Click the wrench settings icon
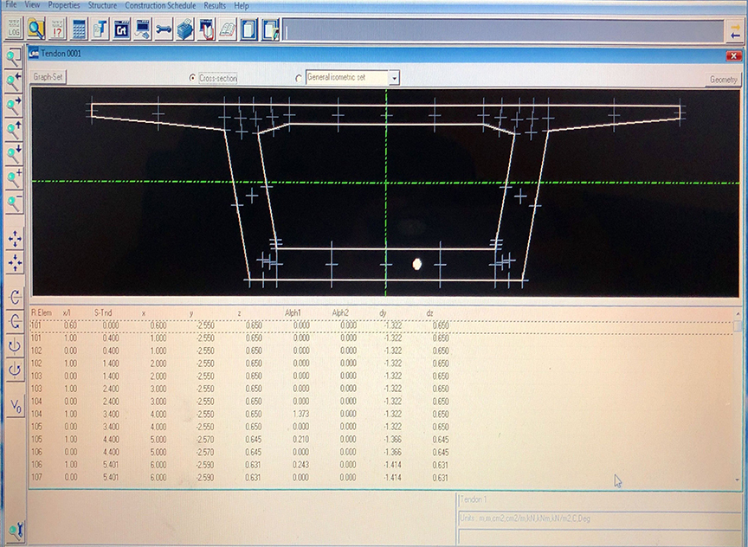Viewport: 748px width, 547px height. click(x=164, y=29)
